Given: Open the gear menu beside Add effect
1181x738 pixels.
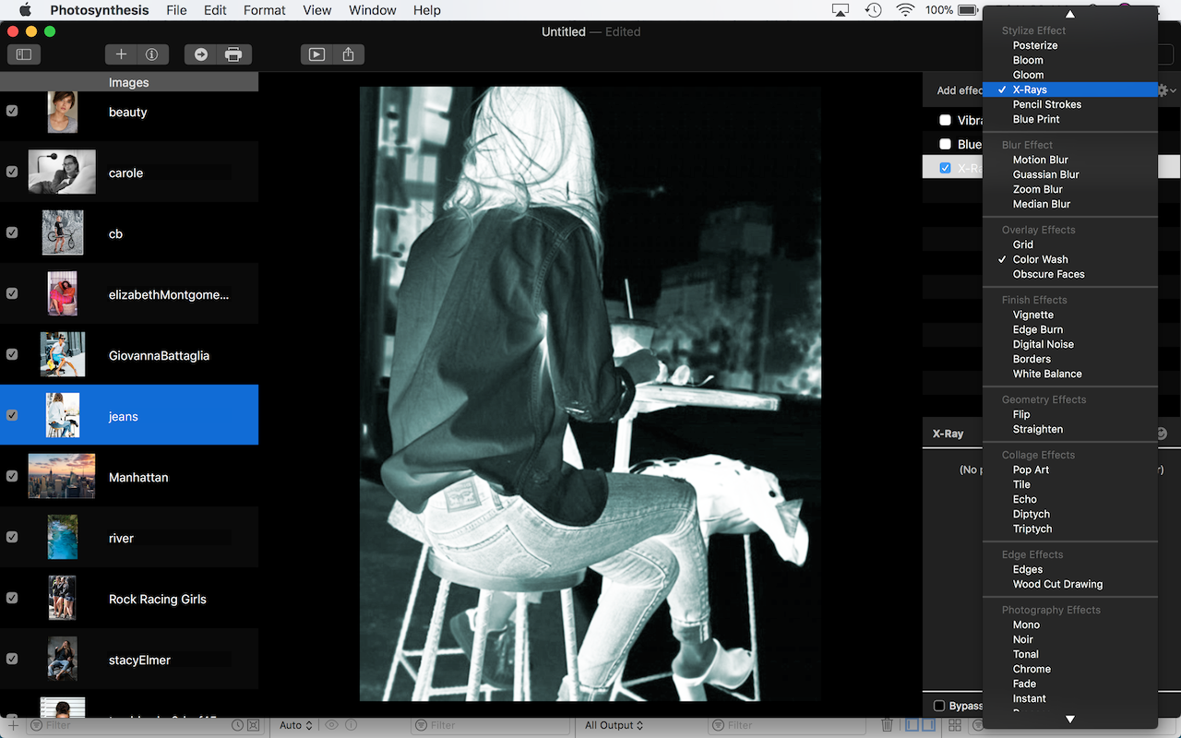Looking at the screenshot, I should coord(1166,90).
